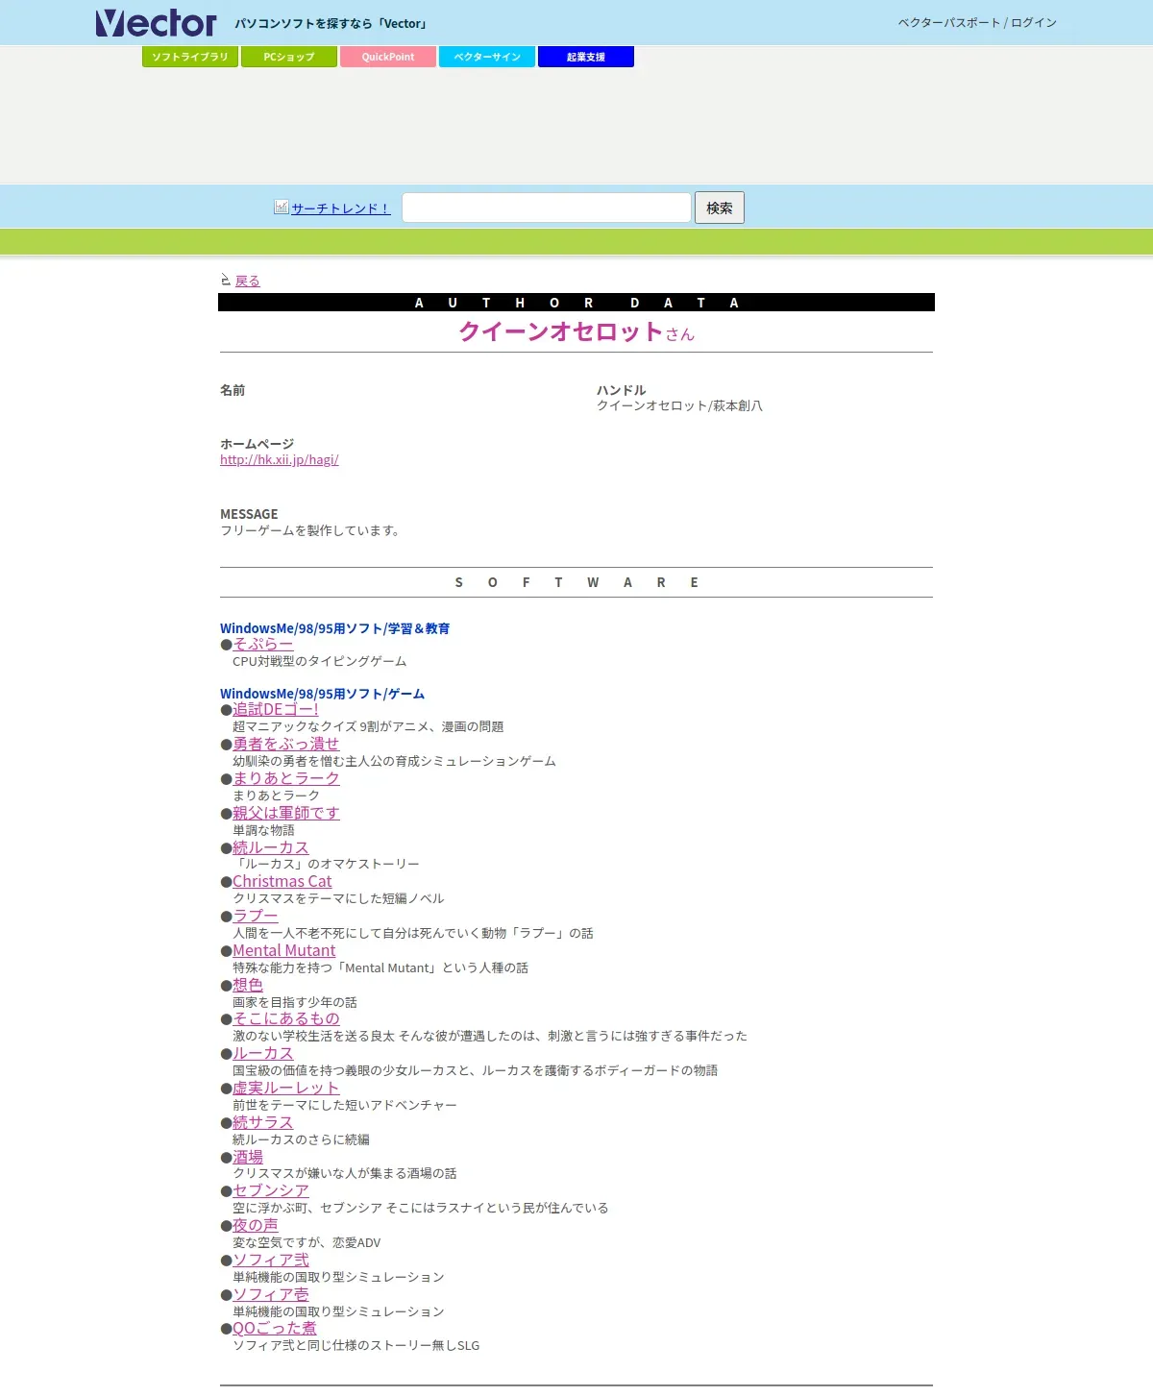Open the 勇者をぶっ潰せ software link
This screenshot has width=1153, height=1396.
(x=286, y=744)
